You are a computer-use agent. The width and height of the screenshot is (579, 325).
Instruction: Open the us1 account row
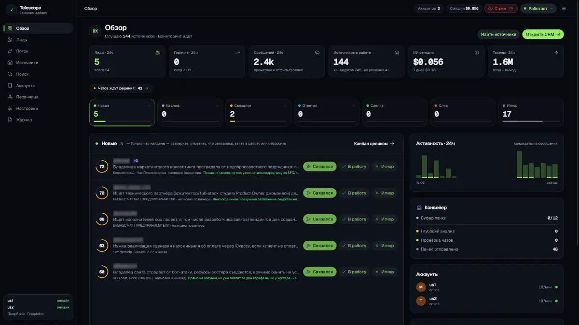(x=487, y=287)
